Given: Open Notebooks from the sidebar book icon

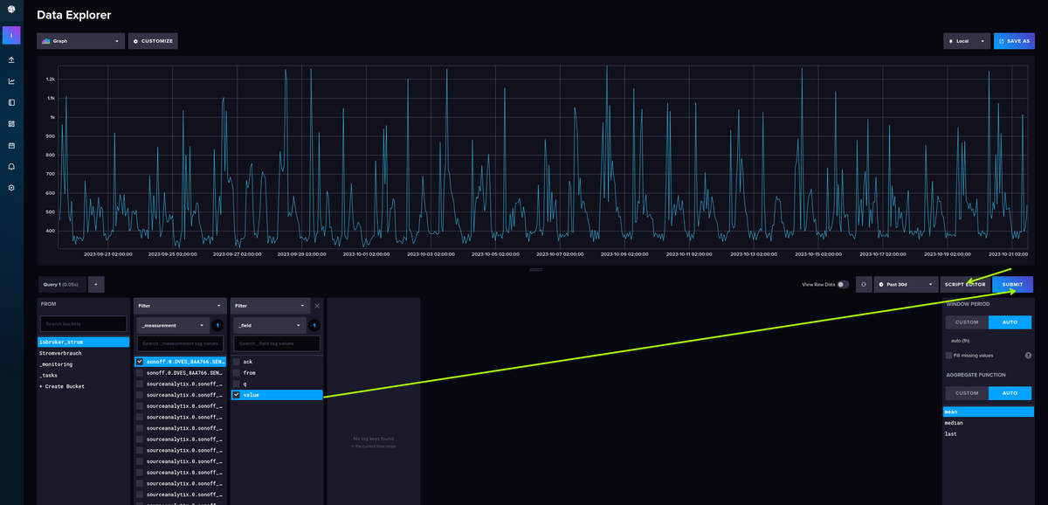Looking at the screenshot, I should pos(11,102).
